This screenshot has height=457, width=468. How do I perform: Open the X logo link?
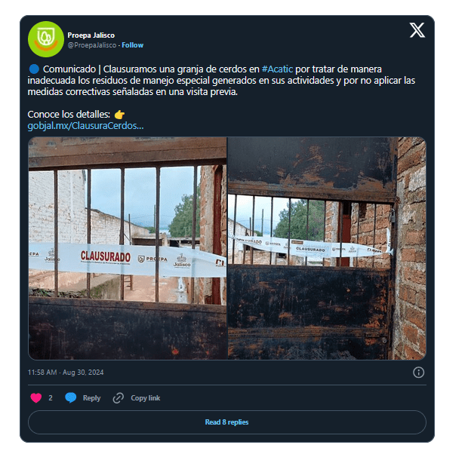point(417,30)
